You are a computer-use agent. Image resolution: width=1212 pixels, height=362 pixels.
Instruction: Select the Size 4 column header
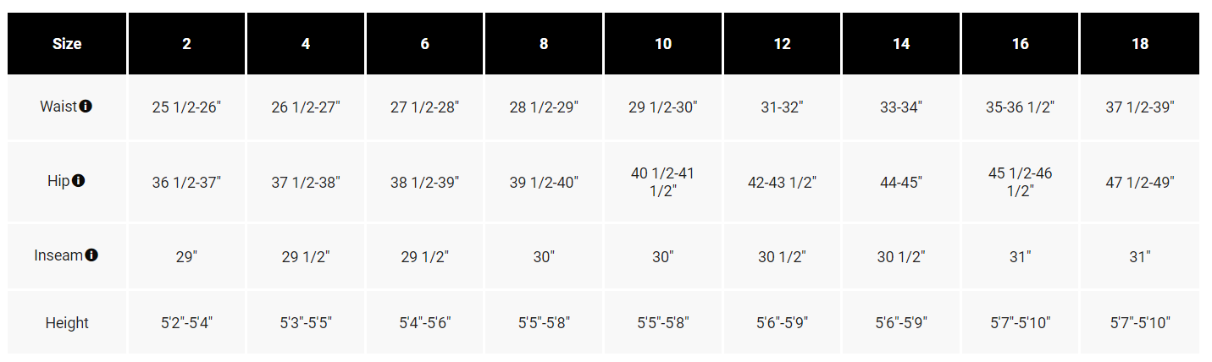pos(306,44)
